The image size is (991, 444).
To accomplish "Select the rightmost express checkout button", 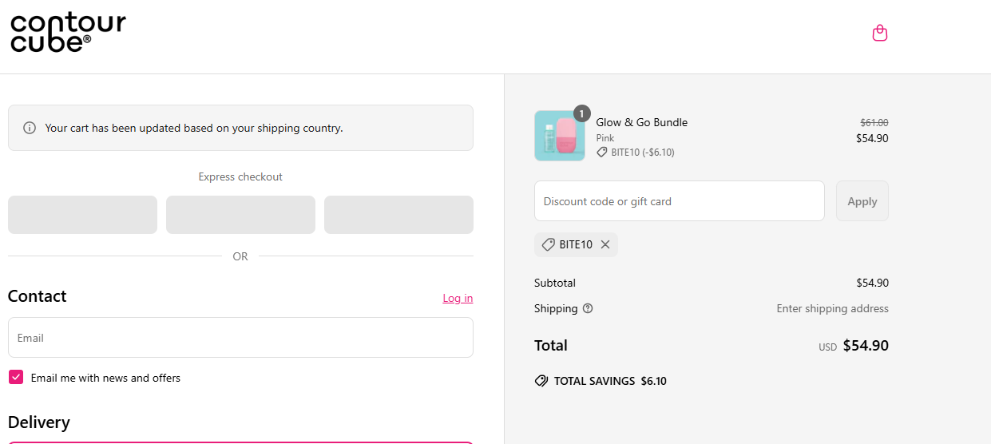I will coord(398,215).
